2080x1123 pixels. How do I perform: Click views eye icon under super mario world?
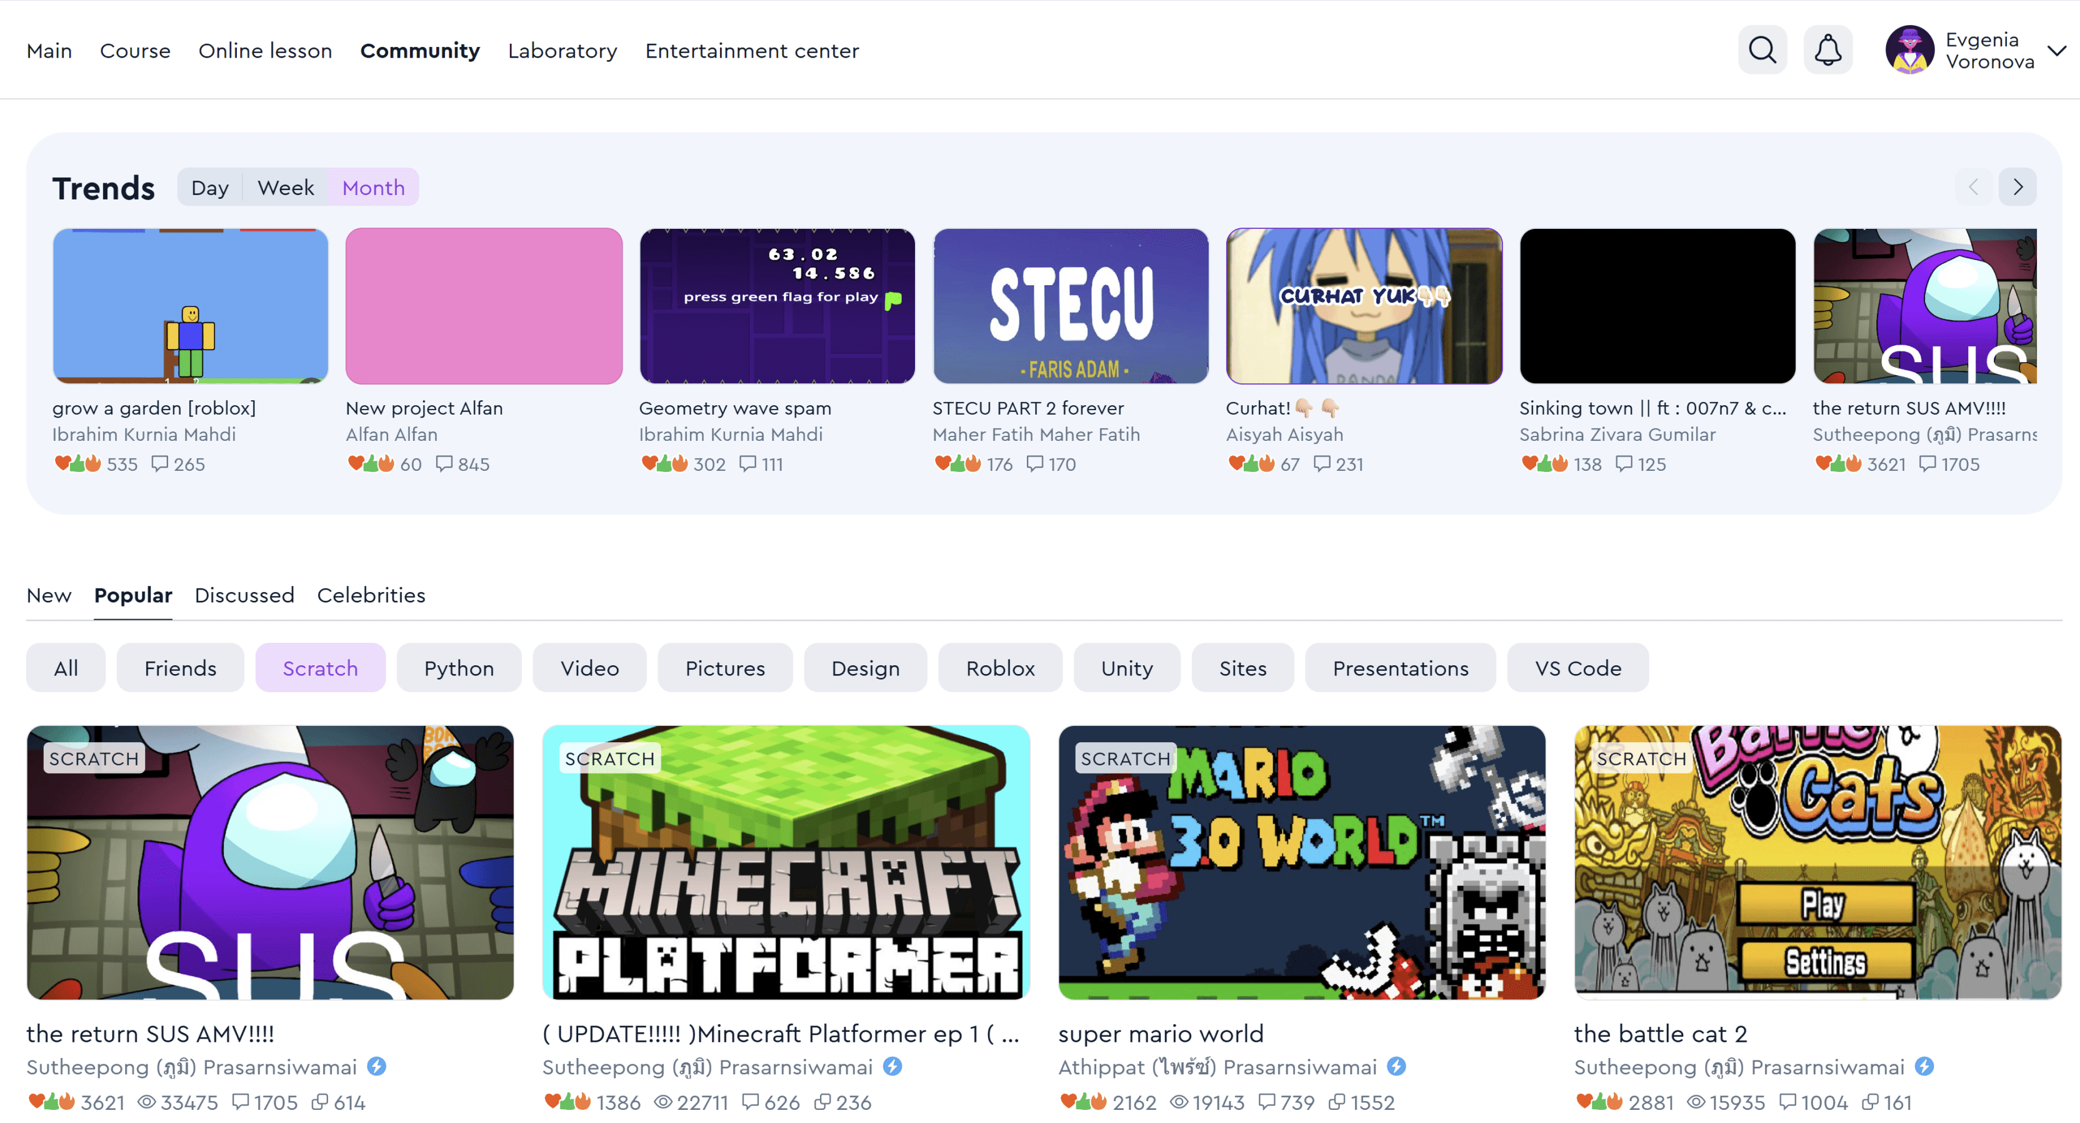[x=1179, y=1102]
